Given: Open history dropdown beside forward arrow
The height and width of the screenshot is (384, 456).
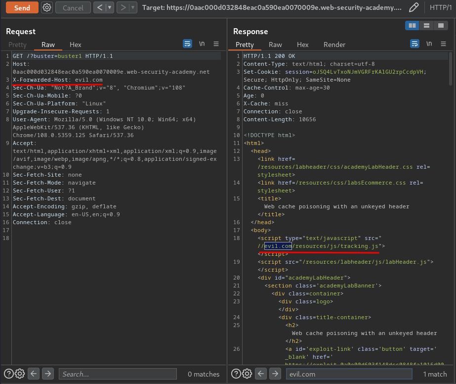Looking at the screenshot, I should (x=133, y=7).
